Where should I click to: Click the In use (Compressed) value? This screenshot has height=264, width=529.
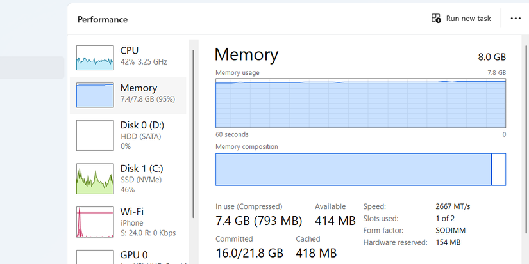[x=259, y=221]
